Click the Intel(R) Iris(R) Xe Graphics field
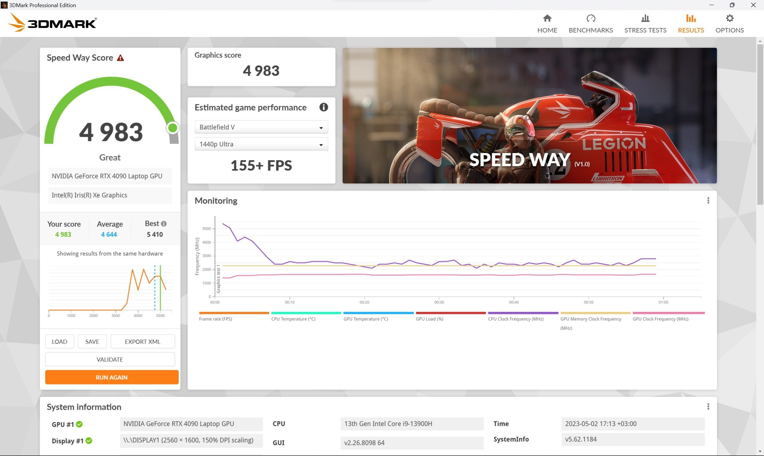Viewport: 764px width, 456px height. tap(110, 195)
